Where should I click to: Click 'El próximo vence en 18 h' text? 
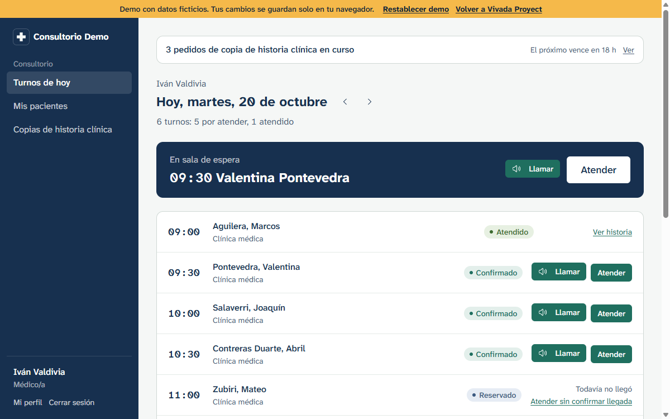tap(573, 50)
